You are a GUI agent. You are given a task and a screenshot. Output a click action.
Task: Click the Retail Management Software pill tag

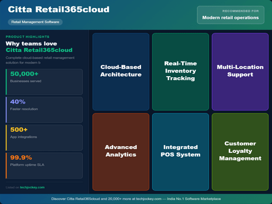(35, 22)
